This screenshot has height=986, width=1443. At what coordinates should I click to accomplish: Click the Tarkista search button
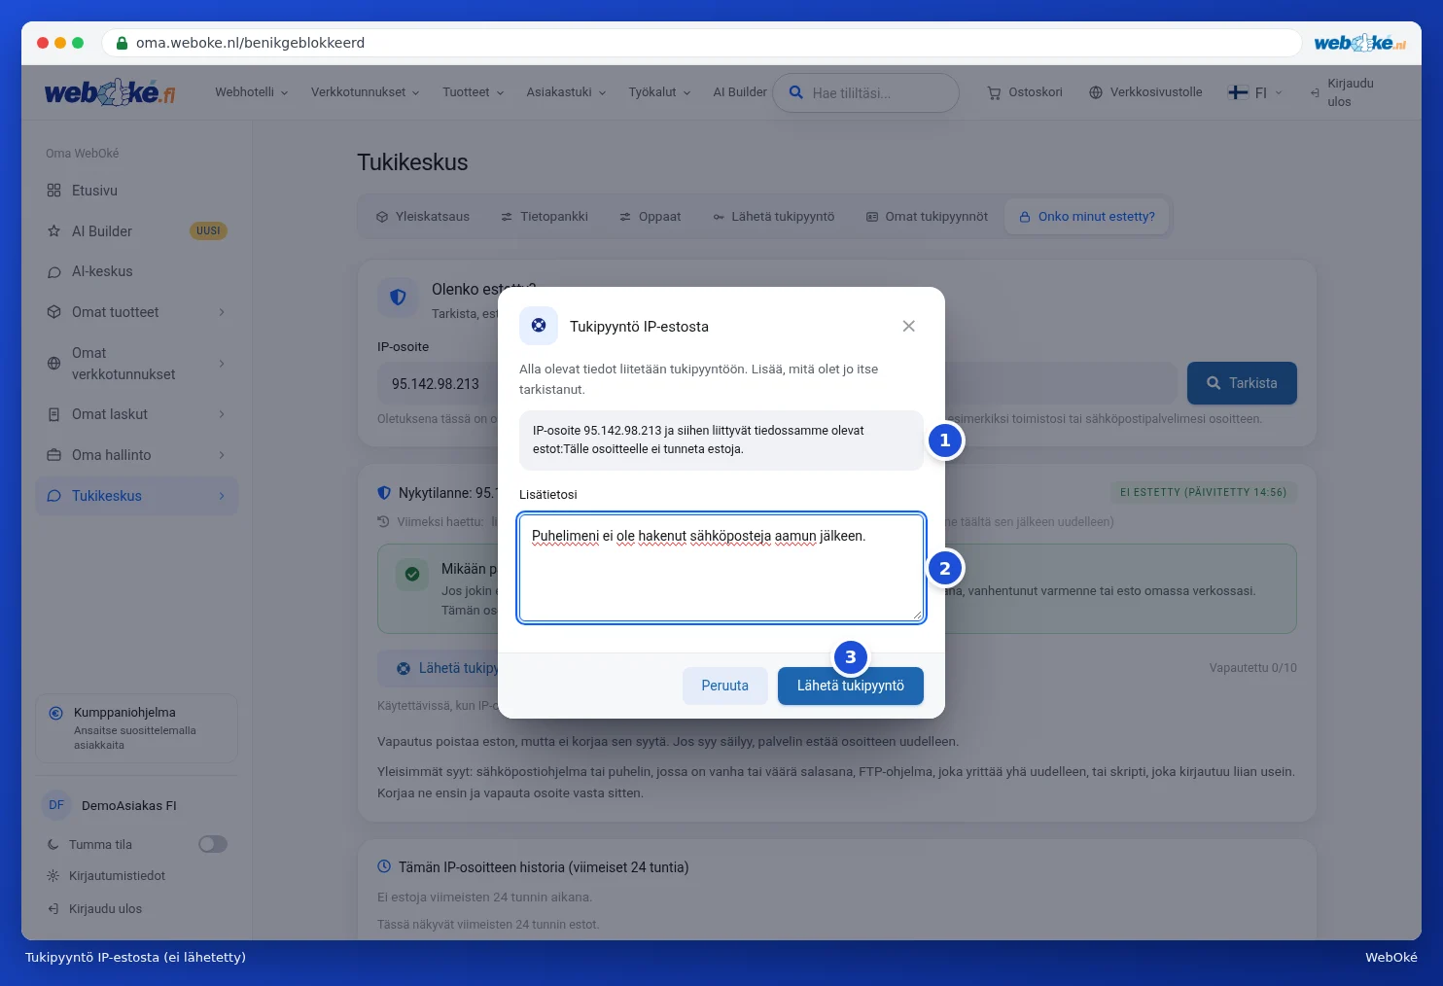(x=1242, y=383)
